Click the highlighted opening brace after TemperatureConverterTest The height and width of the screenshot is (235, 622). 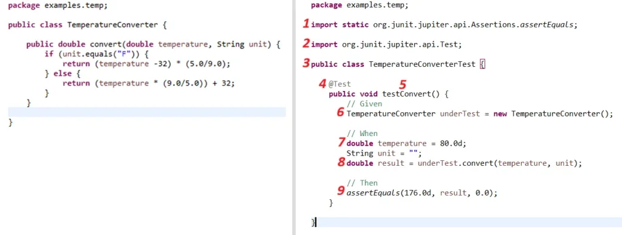482,64
